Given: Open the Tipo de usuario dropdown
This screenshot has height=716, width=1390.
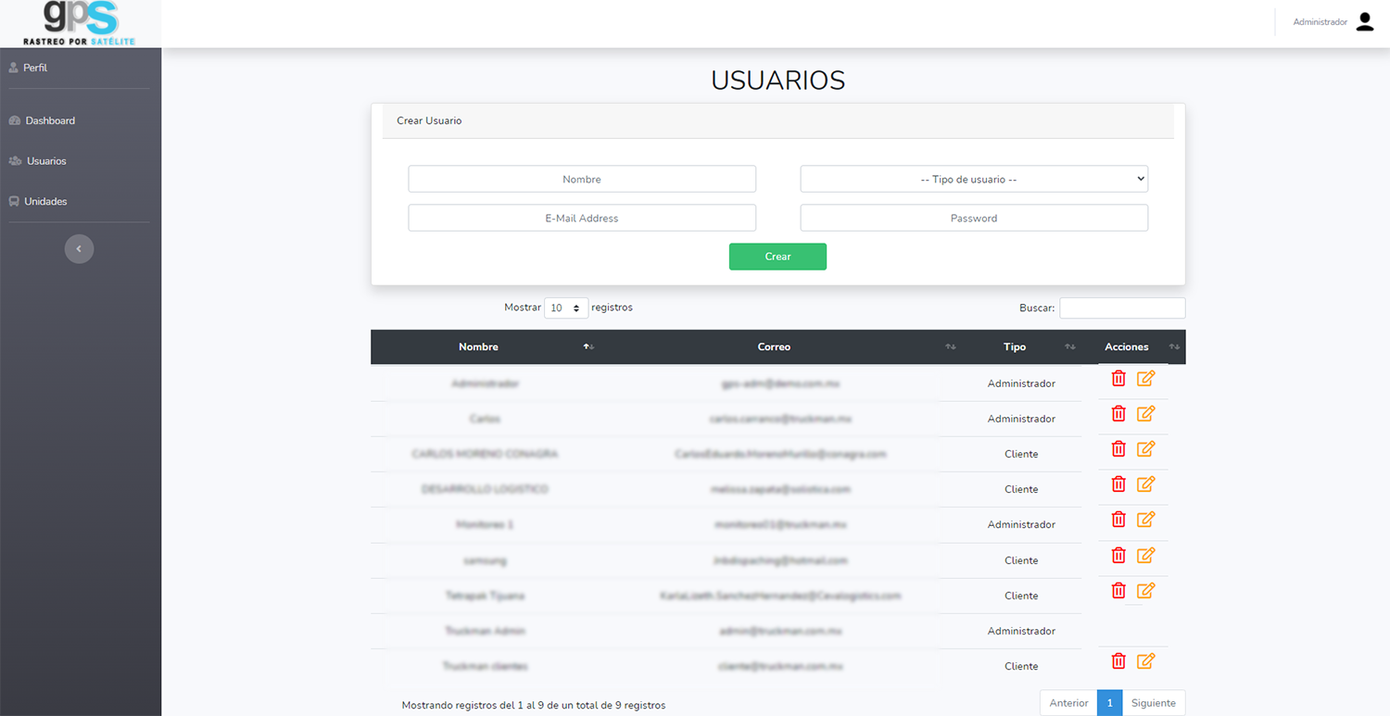Looking at the screenshot, I should click(x=973, y=179).
